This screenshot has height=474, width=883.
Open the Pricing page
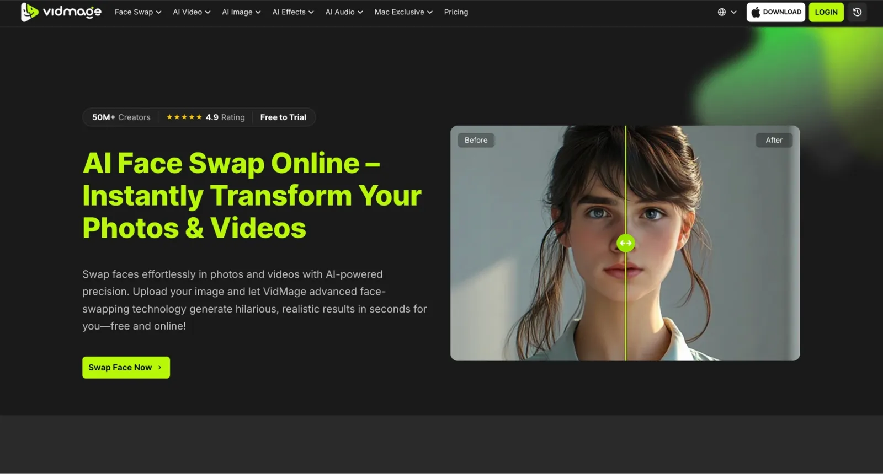pyautogui.click(x=456, y=12)
